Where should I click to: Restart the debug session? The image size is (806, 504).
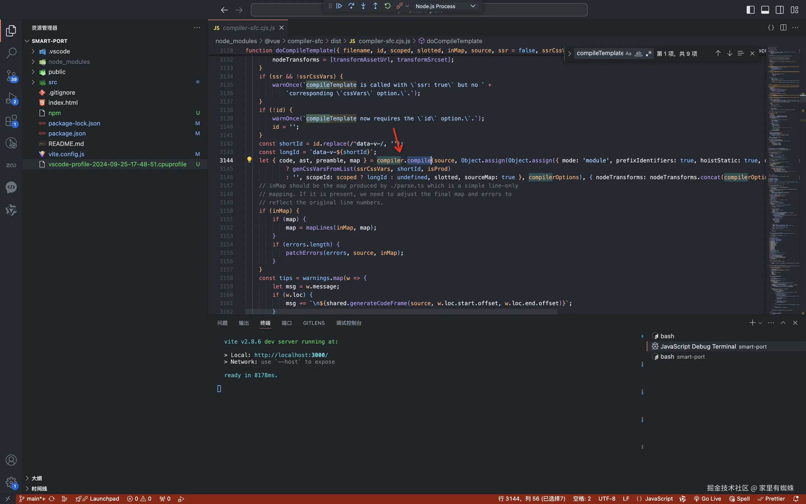coord(387,6)
